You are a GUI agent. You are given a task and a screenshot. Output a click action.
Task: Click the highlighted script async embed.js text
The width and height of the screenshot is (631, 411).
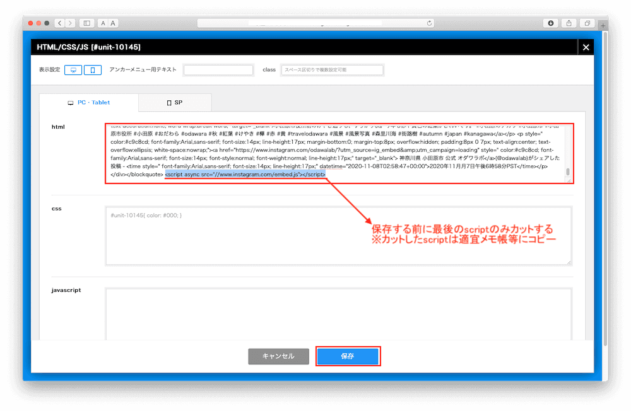[x=245, y=175]
